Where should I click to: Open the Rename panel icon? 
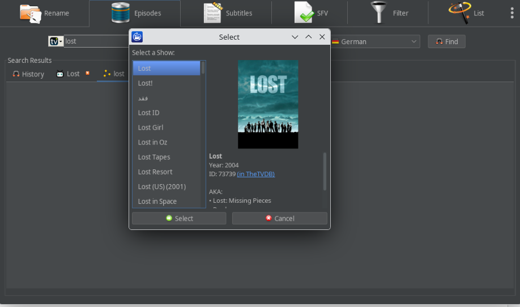tap(30, 14)
